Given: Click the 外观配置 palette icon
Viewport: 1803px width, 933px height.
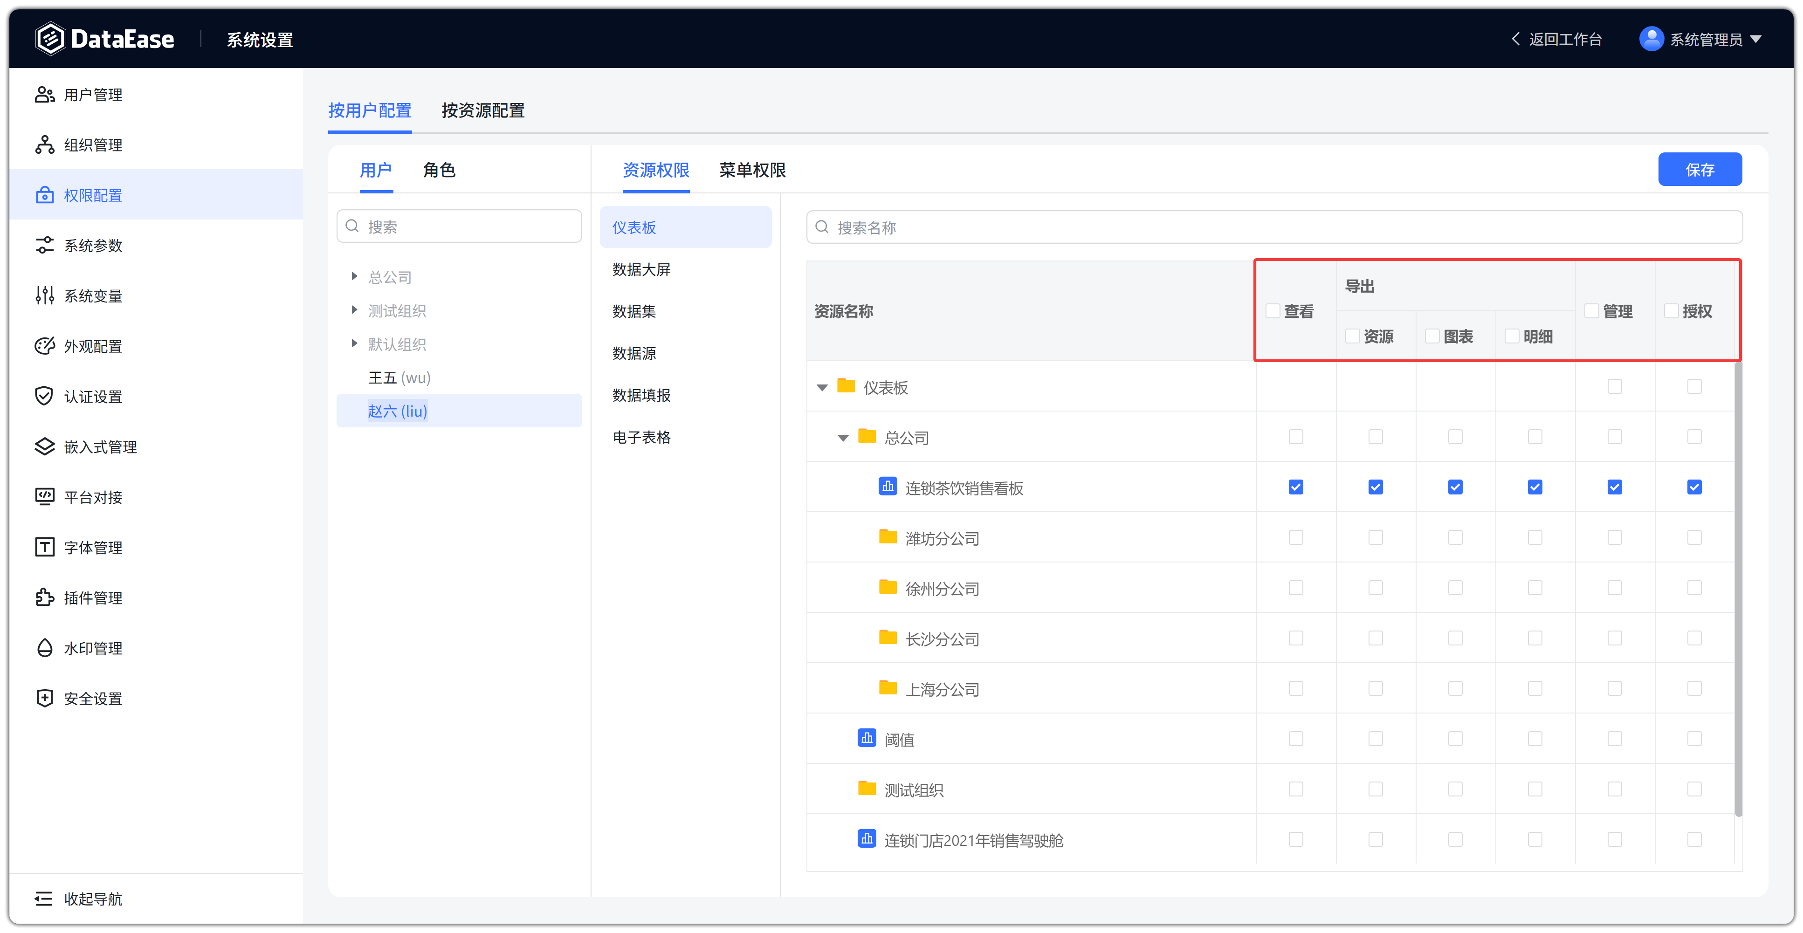Looking at the screenshot, I should (45, 346).
